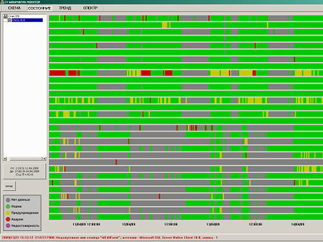The height and width of the screenshot is (242, 323).
Task: Click the top-level station icon in tree
Action: click(x=5, y=16)
